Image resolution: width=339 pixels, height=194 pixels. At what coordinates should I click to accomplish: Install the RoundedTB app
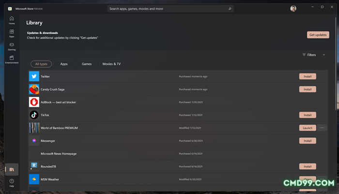tap(308, 166)
